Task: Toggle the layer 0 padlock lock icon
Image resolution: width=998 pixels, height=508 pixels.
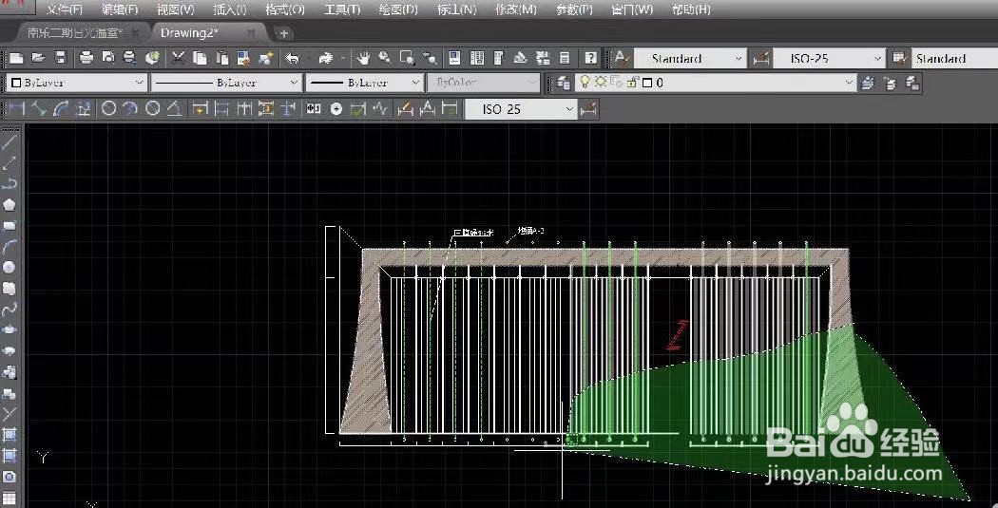Action: click(633, 83)
